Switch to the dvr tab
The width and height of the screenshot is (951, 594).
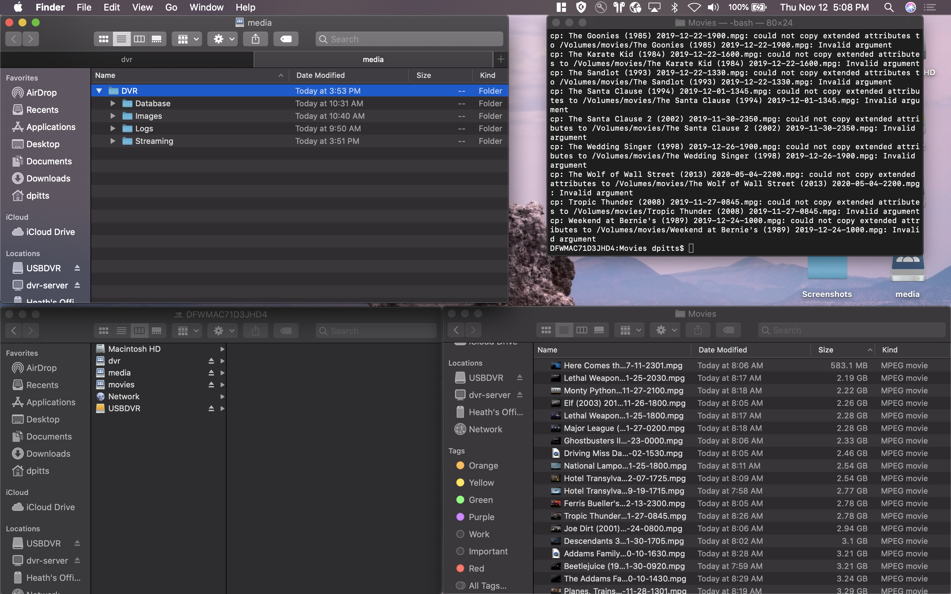[126, 59]
